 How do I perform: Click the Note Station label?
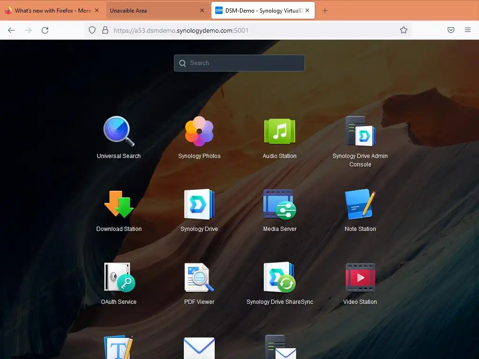(x=360, y=229)
